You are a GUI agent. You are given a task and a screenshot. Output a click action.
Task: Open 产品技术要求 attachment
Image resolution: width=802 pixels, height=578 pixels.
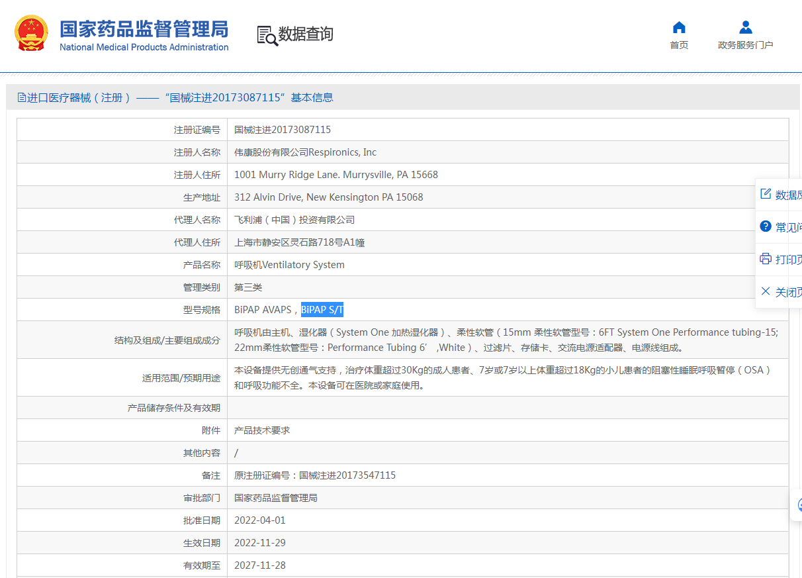pyautogui.click(x=262, y=430)
